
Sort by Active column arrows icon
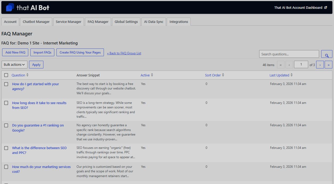pos(152,75)
